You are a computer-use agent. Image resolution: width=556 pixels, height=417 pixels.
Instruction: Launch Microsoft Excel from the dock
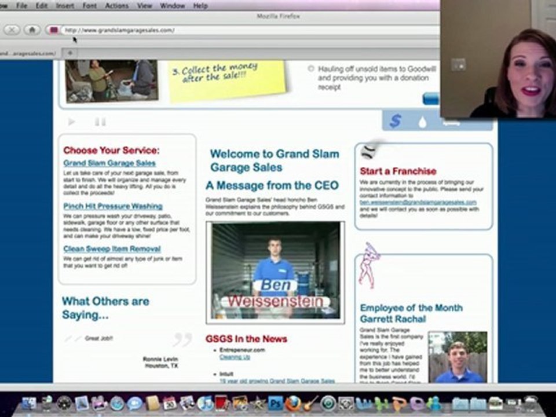pyautogui.click(x=382, y=404)
